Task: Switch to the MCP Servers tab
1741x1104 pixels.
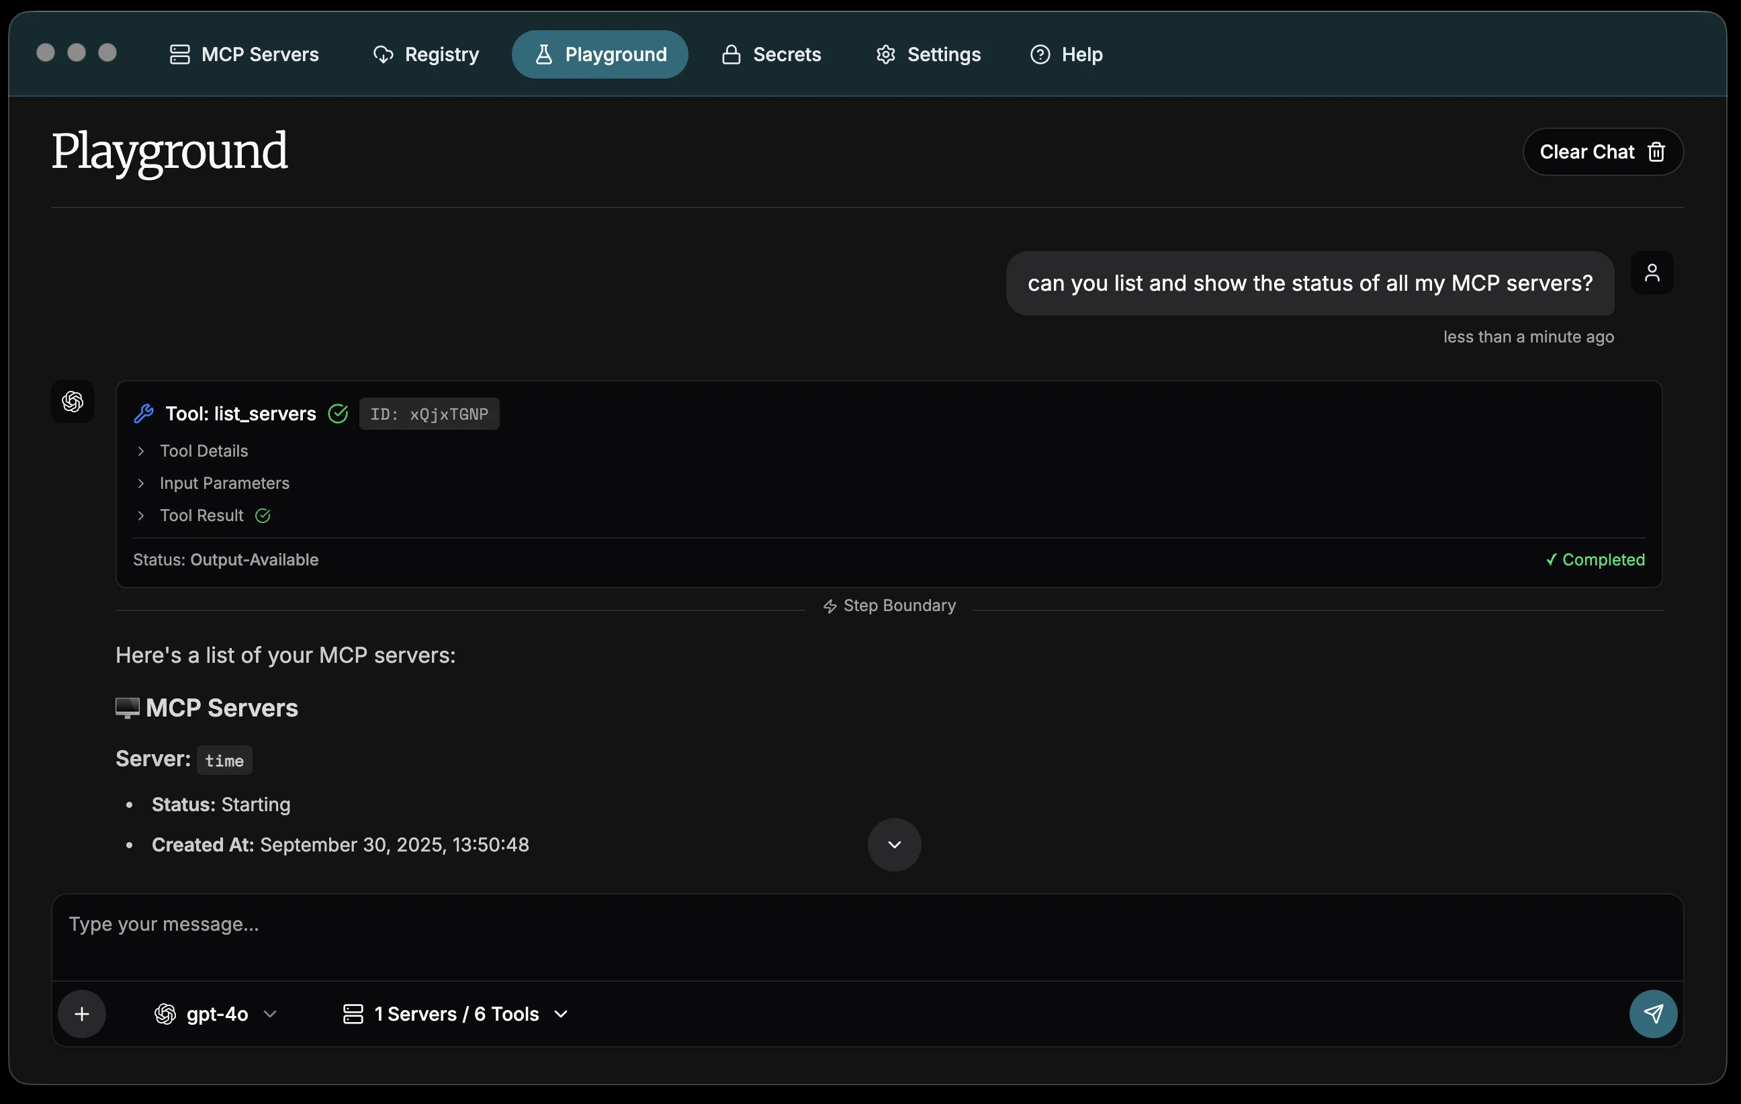Action: tap(244, 54)
